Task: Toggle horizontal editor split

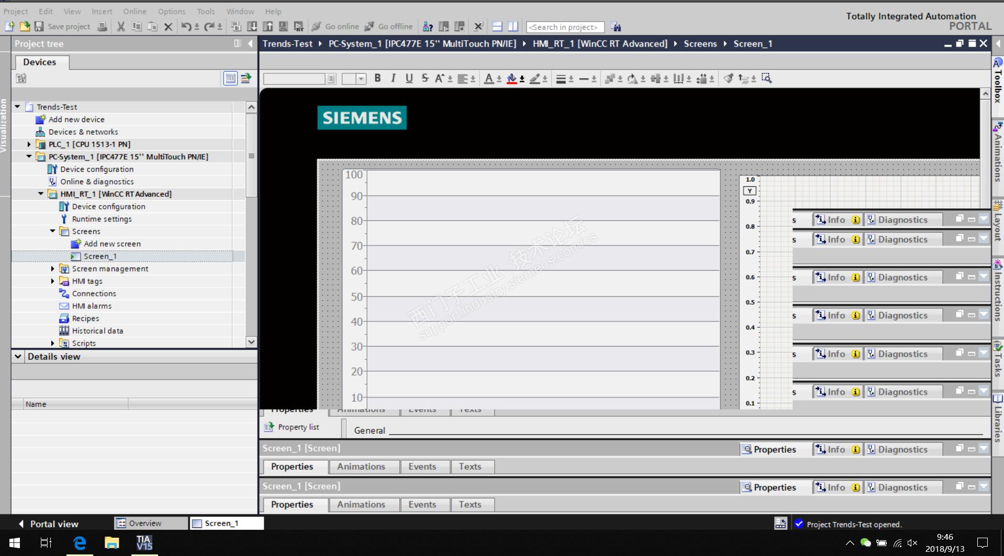Action: pos(497,26)
